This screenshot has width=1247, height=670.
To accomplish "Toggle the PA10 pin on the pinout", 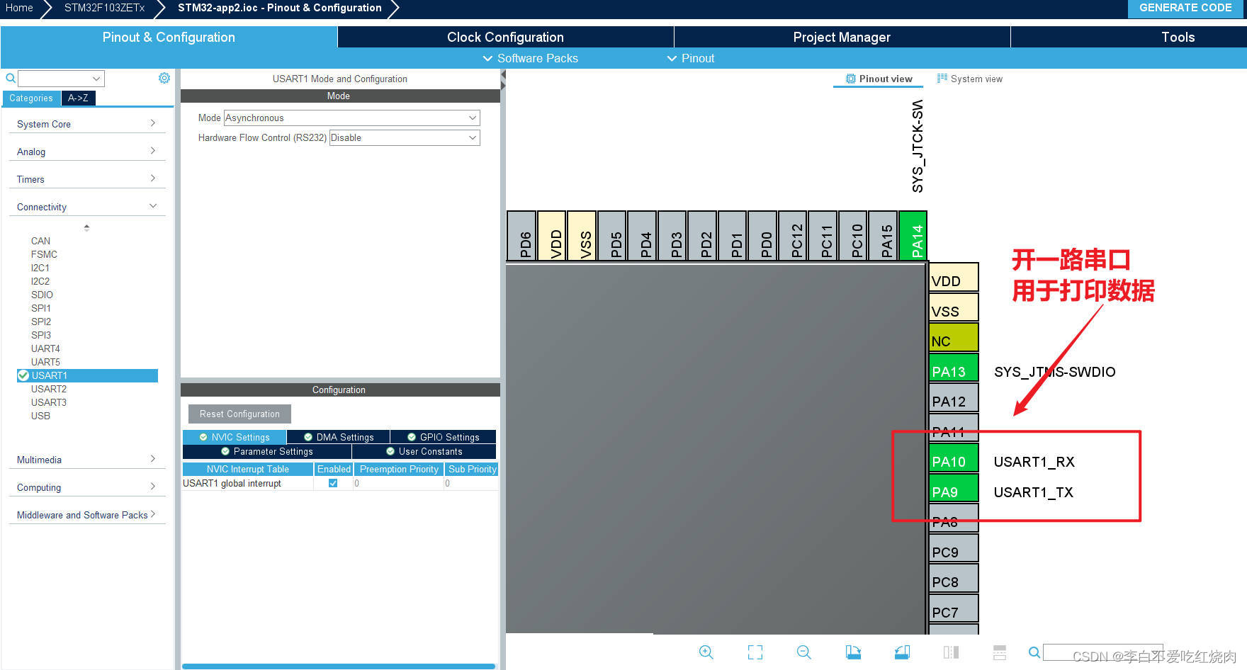I will (952, 460).
